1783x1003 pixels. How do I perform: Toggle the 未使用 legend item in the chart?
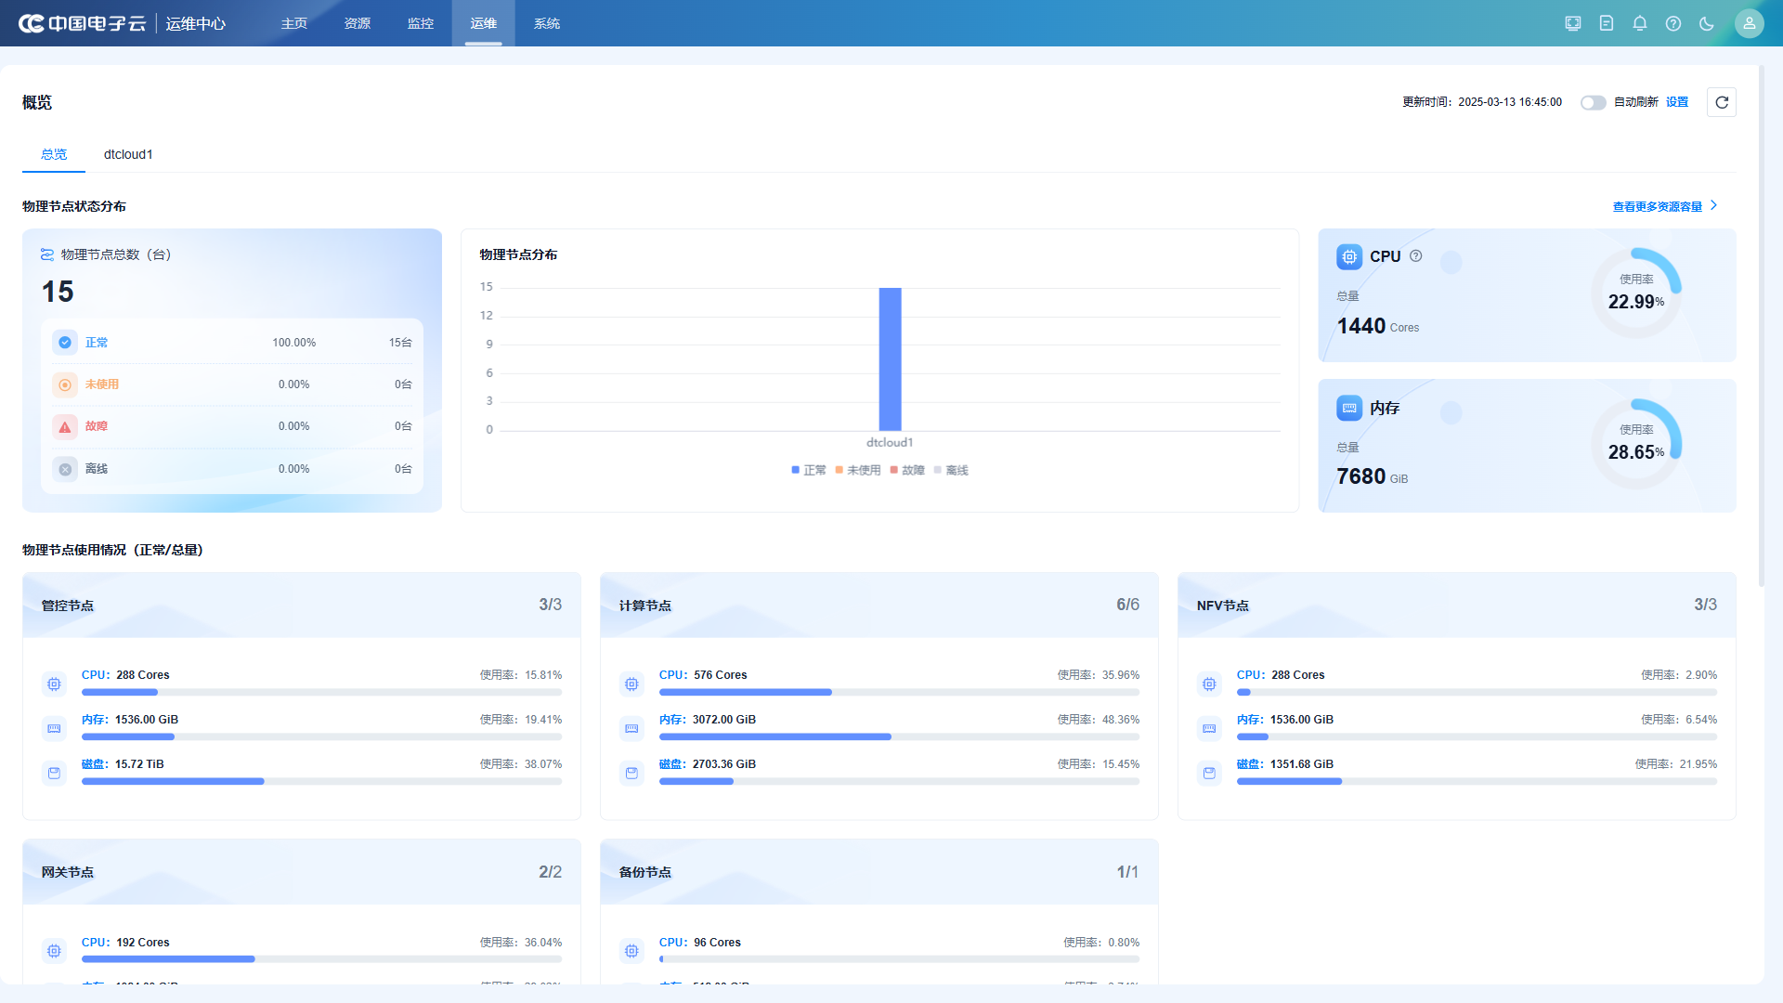[858, 470]
